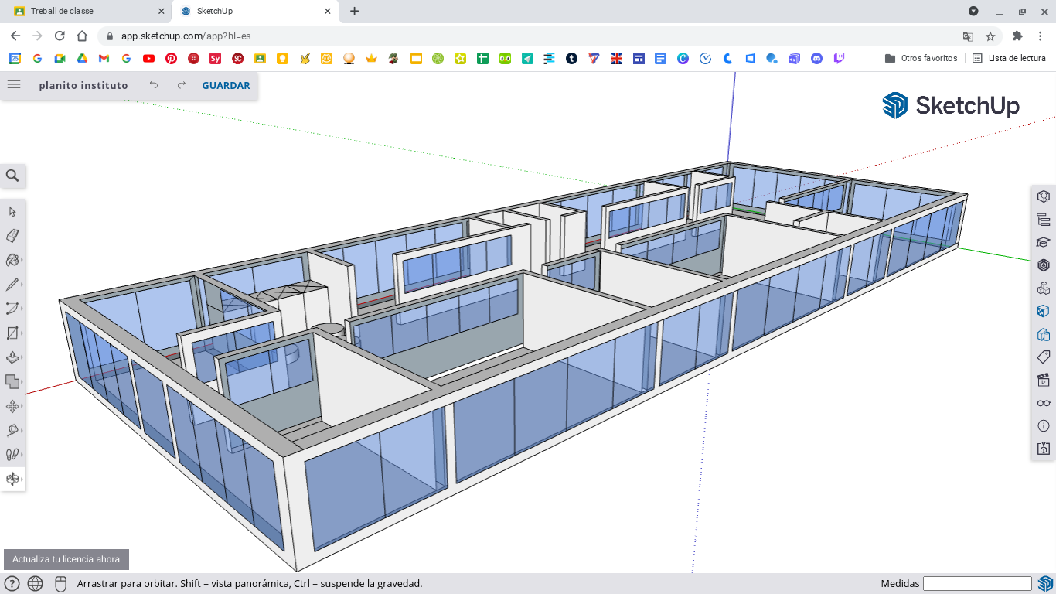Open the help question mark icon

point(12,584)
